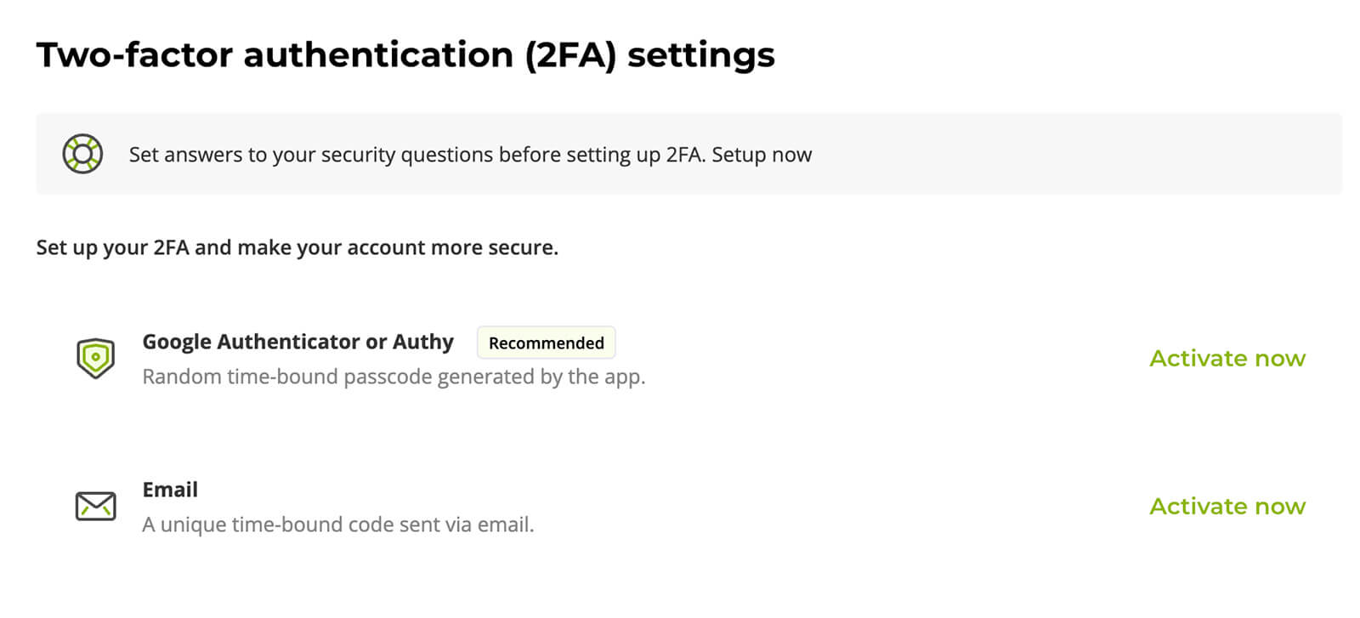
Task: Click the word "Authy" in the authenticator title
Action: (x=422, y=342)
